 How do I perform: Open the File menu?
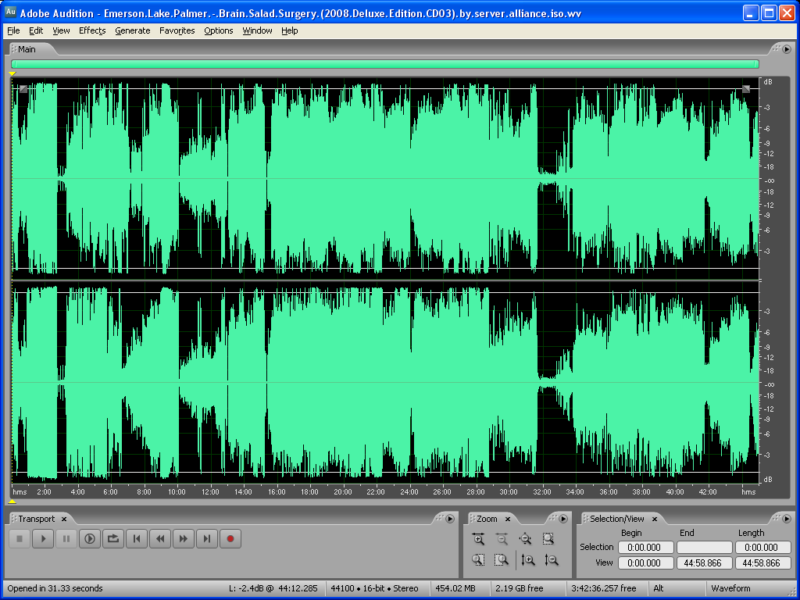[13, 30]
